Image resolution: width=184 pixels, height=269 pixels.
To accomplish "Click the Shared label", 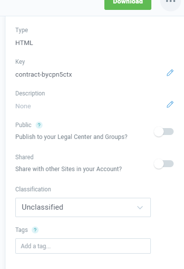I will (x=24, y=157).
